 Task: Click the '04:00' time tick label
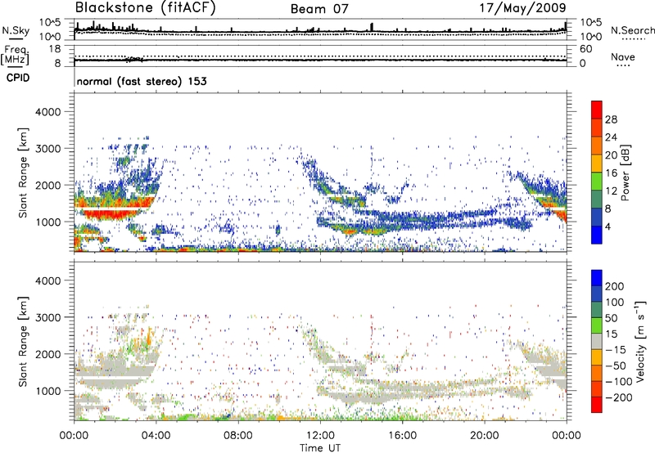pos(156,436)
